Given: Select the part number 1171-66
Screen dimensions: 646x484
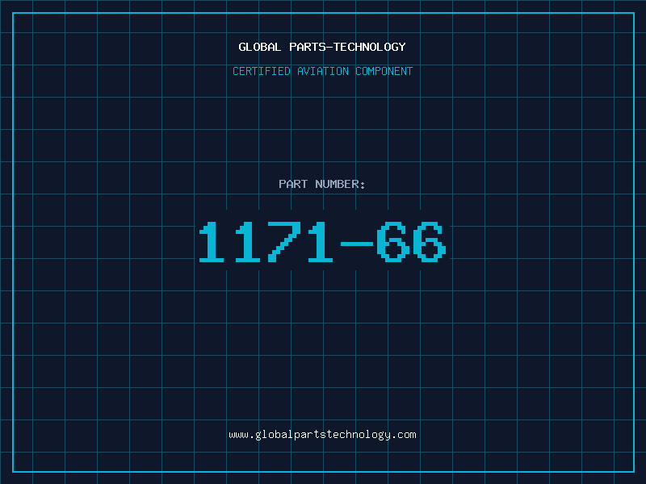Looking at the screenshot, I should point(322,241).
